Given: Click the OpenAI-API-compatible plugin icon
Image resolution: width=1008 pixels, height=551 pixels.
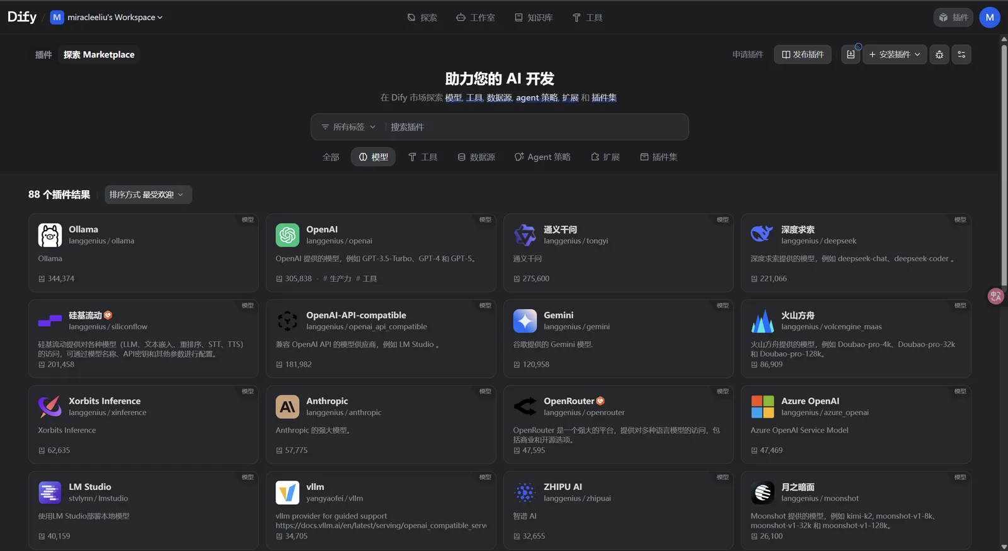Looking at the screenshot, I should (x=287, y=321).
